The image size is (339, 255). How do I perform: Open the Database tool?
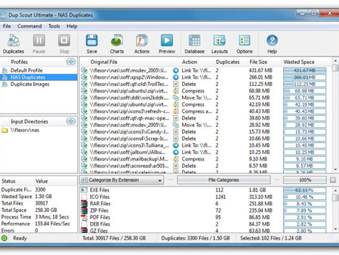pos(195,40)
